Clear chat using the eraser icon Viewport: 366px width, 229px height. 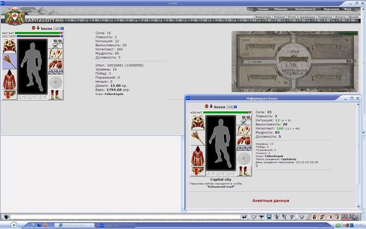coord(254,217)
